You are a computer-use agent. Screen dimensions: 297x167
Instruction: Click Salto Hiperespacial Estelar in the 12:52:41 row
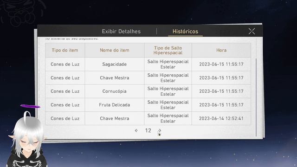[168, 118]
